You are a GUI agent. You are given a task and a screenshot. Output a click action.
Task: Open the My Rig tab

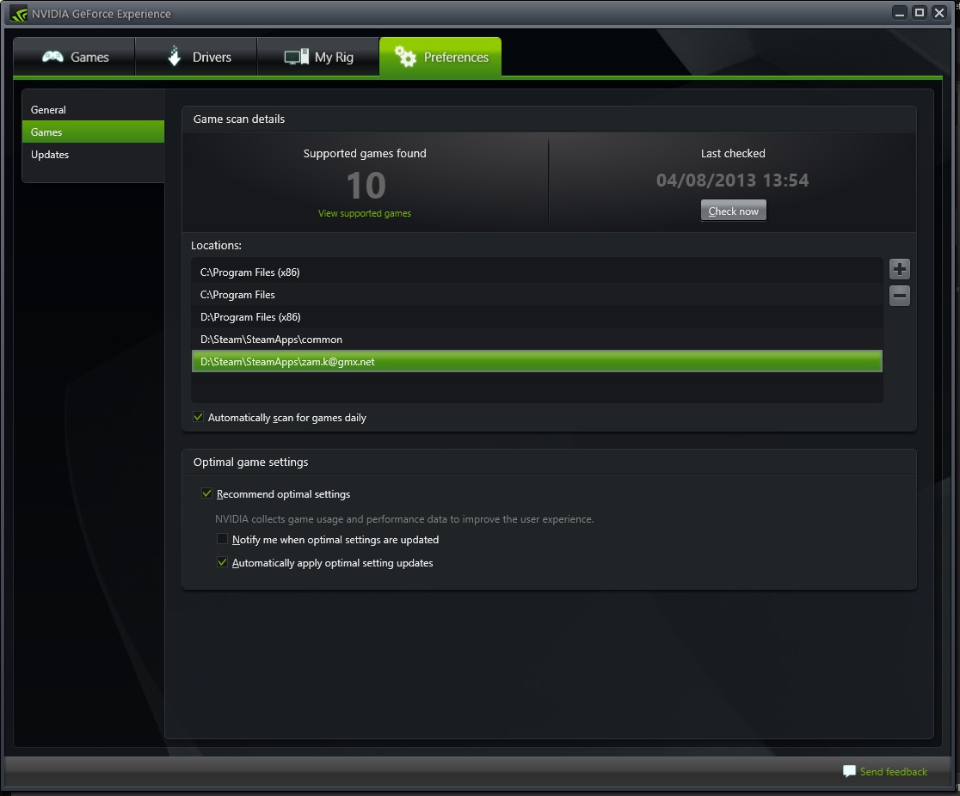tap(318, 57)
